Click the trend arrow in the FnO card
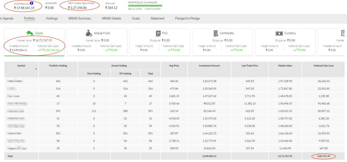This screenshot has height=162, width=347. tap(170, 50)
